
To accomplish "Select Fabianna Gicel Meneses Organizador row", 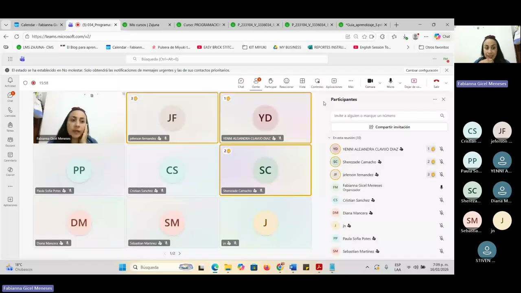I will [x=388, y=187].
